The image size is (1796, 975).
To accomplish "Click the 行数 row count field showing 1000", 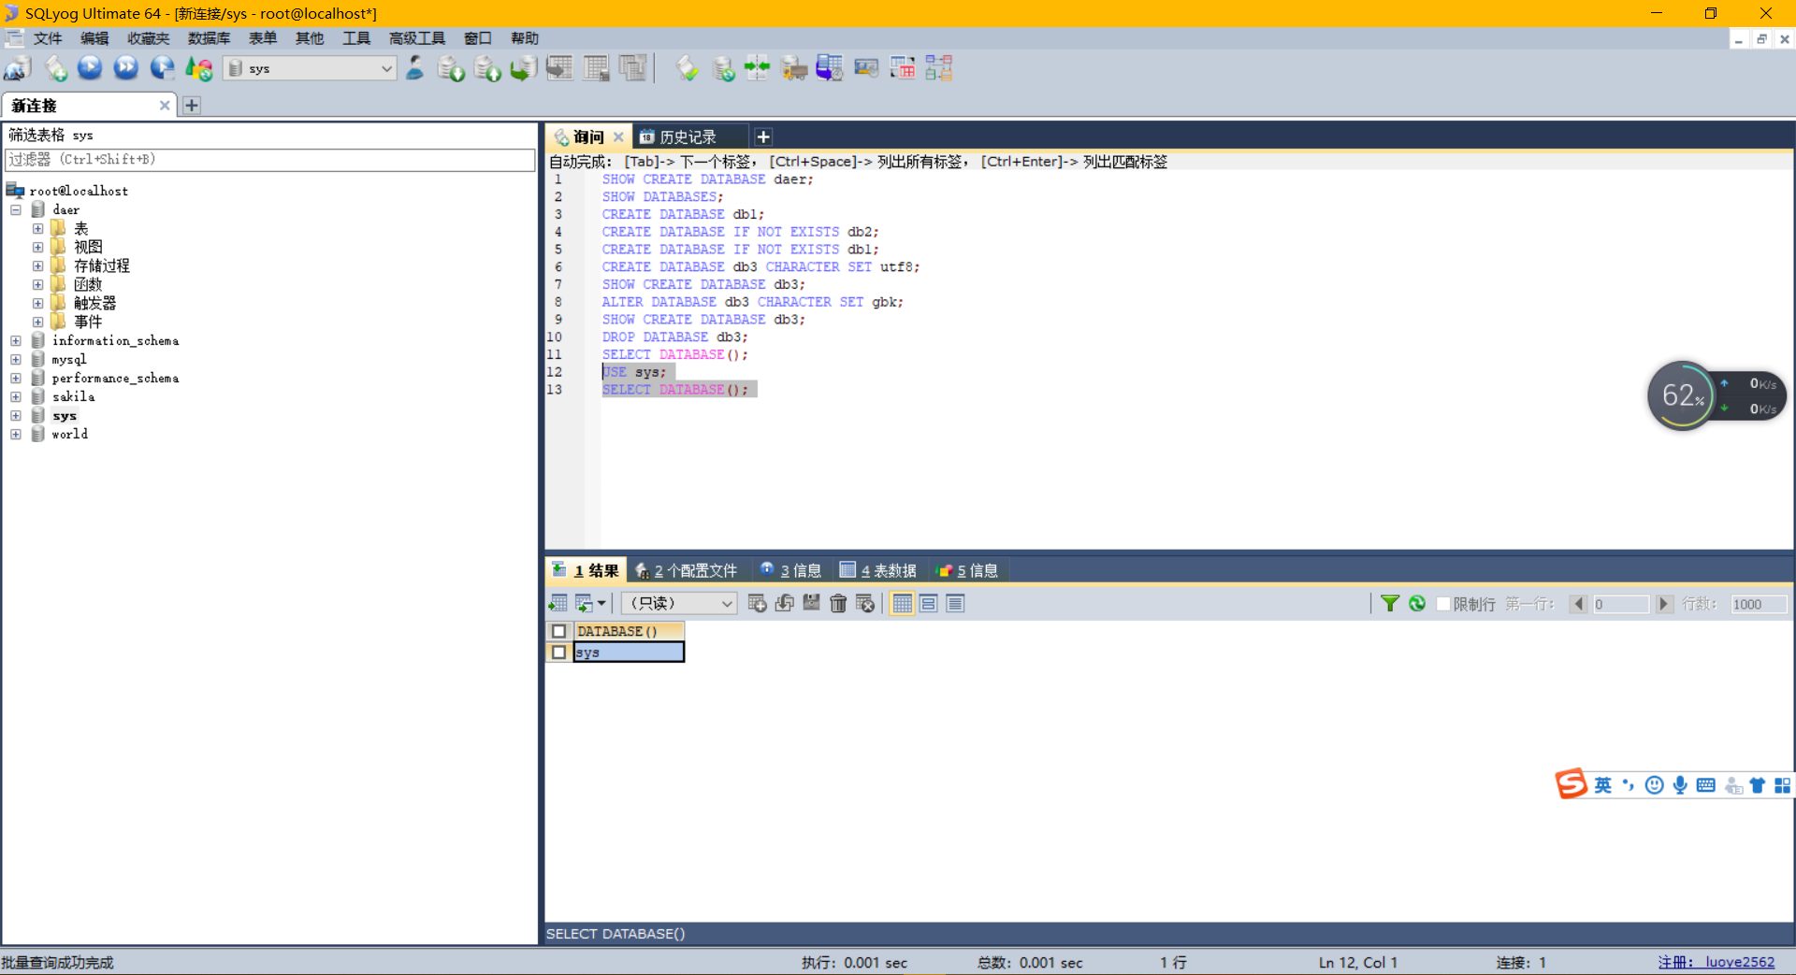I will coord(1758,604).
